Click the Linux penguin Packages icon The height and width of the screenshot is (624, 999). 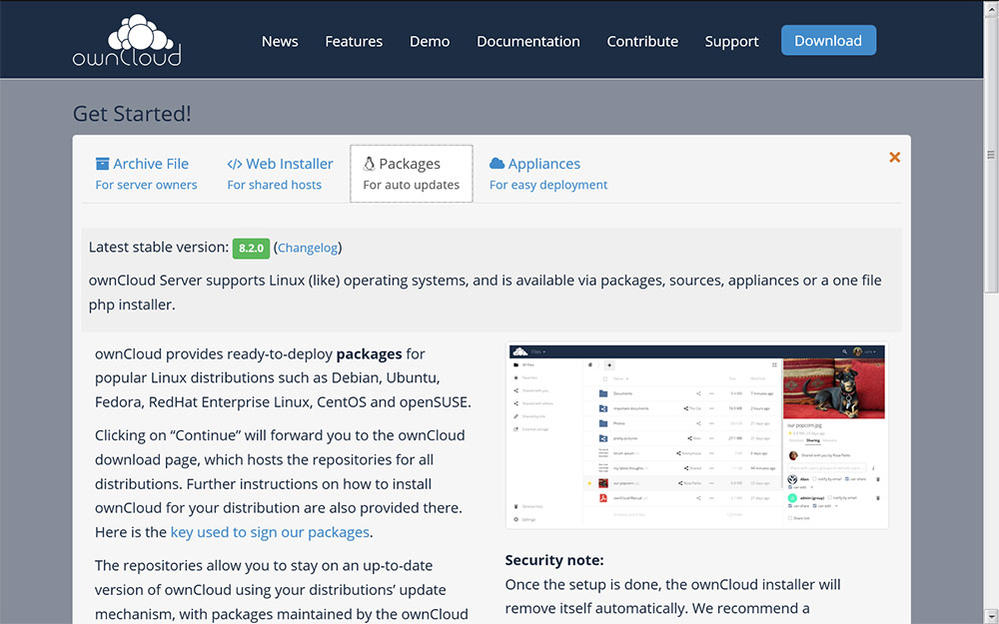click(x=369, y=164)
